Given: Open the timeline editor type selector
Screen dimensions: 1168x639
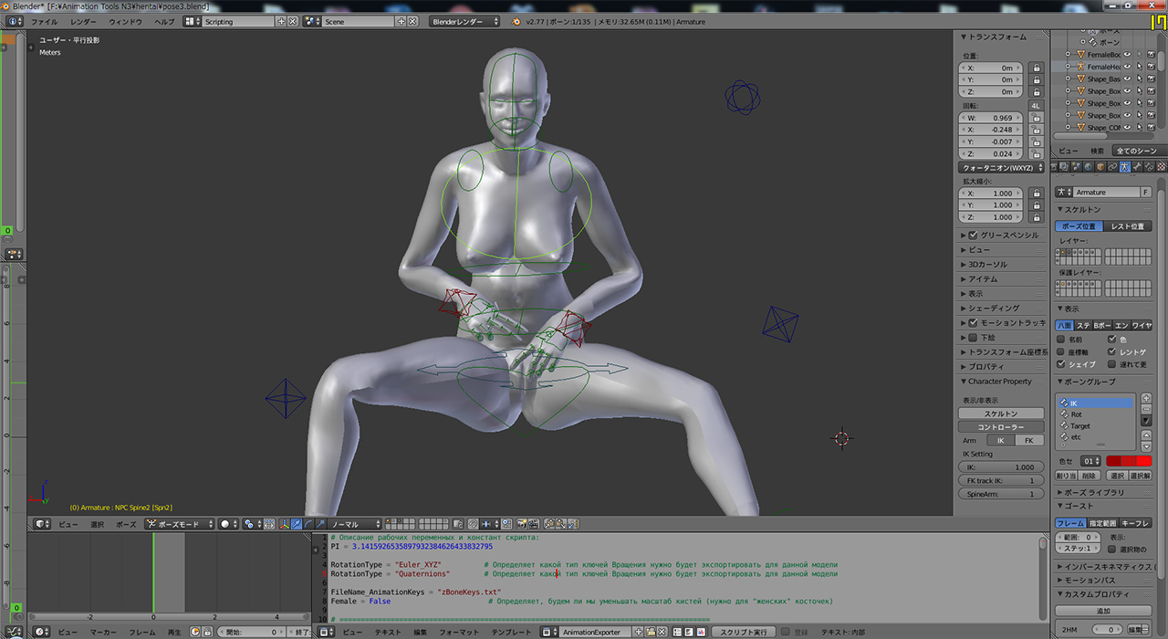Looking at the screenshot, I should point(42,632).
